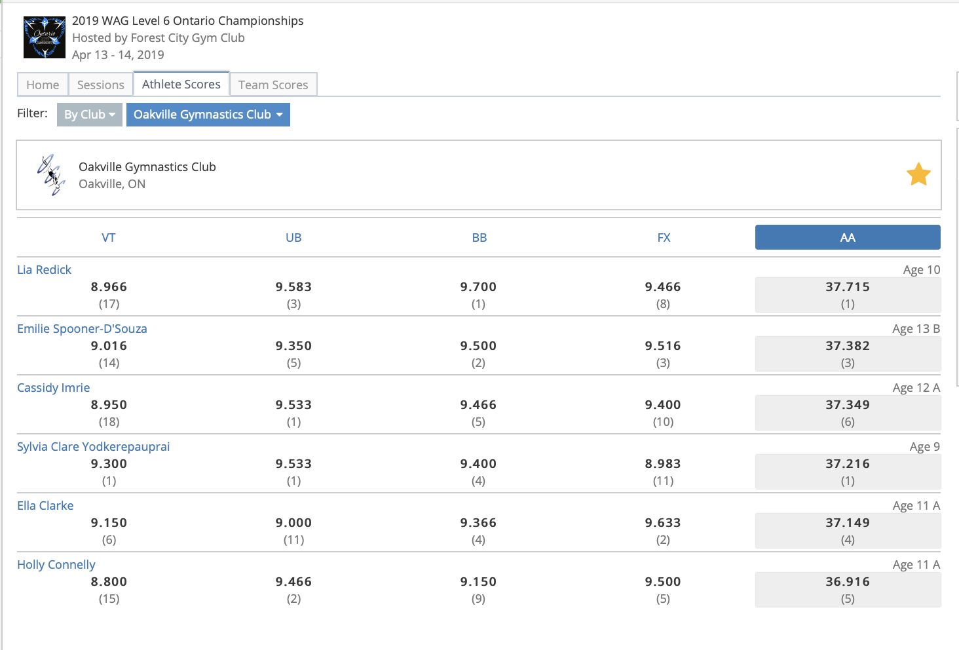Click the highlighted AA column header
This screenshot has width=959, height=650.
pyautogui.click(x=848, y=237)
